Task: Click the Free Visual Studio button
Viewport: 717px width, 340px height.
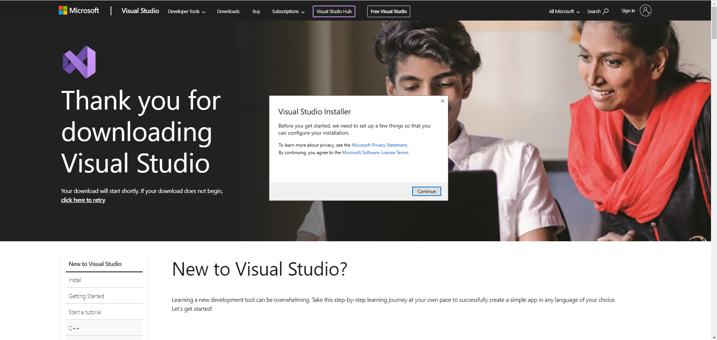Action: (389, 12)
